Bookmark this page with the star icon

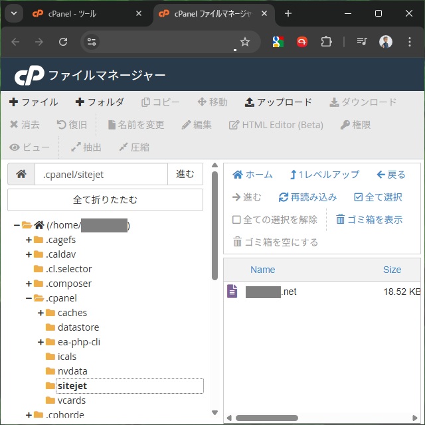244,42
